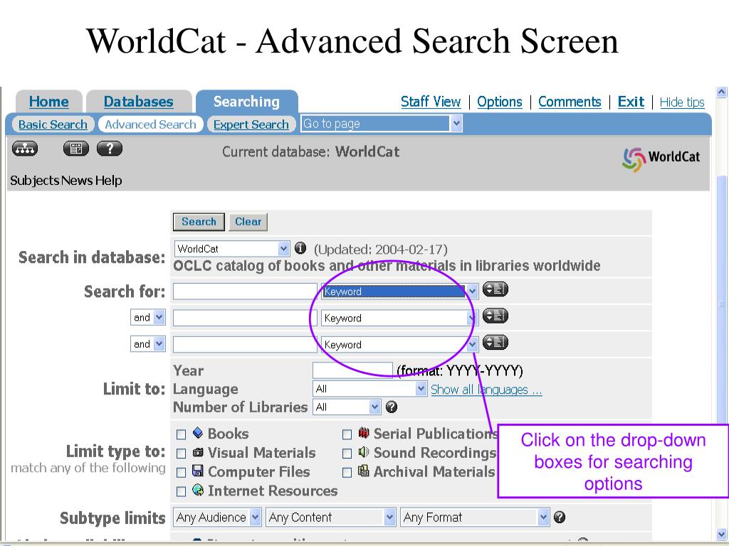This screenshot has width=729, height=546.
Task: Click the third search term text field
Action: [x=245, y=345]
